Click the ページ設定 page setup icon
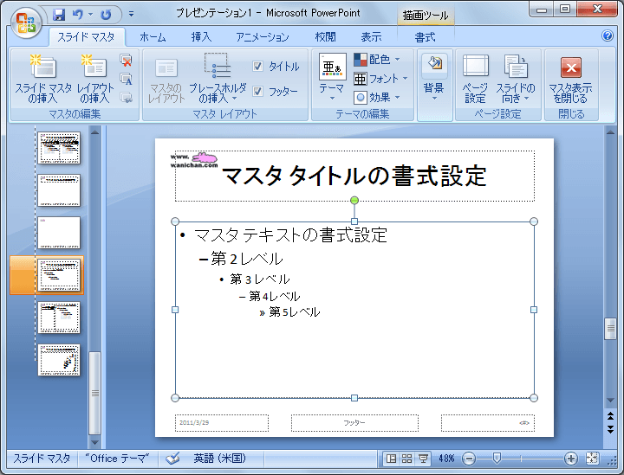 click(475, 79)
